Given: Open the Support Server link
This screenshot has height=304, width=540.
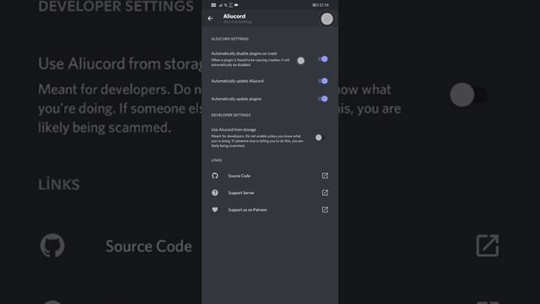Looking at the screenshot, I should tap(241, 193).
